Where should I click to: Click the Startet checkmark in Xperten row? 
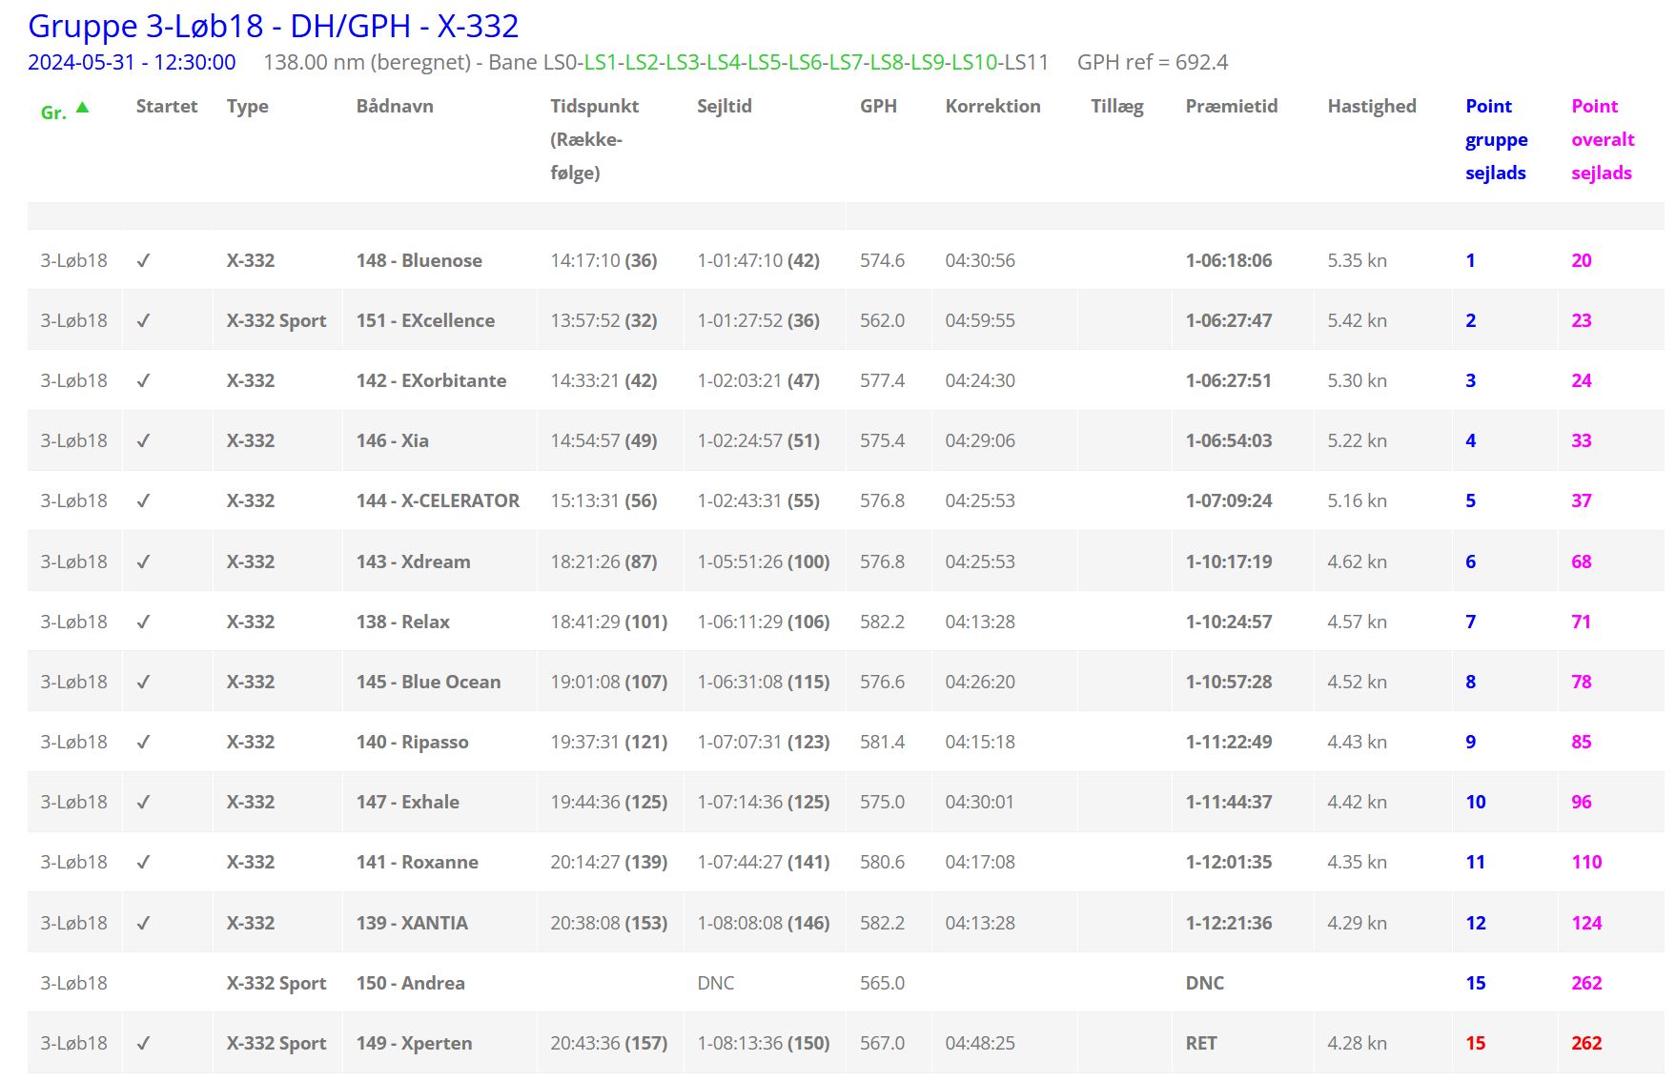tap(143, 1043)
